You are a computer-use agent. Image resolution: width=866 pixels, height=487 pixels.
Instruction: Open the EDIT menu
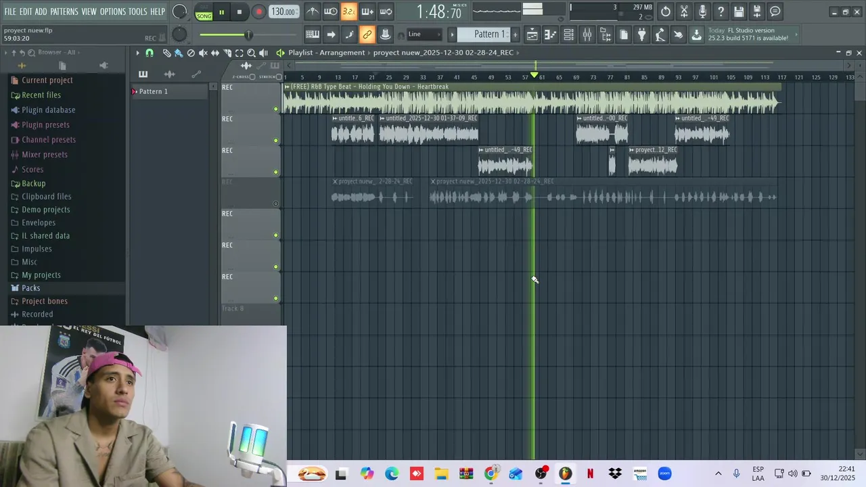click(x=26, y=11)
